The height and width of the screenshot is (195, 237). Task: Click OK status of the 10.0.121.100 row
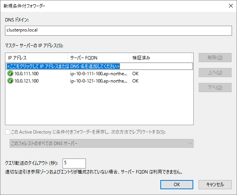click(x=135, y=81)
